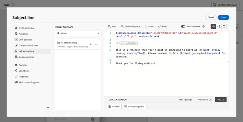Screen dimensions: 243x122
Task: Click the Auto complete info icon
Action: coord(204,27)
